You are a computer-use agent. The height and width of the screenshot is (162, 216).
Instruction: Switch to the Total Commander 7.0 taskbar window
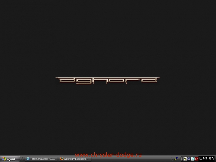pos(41,159)
